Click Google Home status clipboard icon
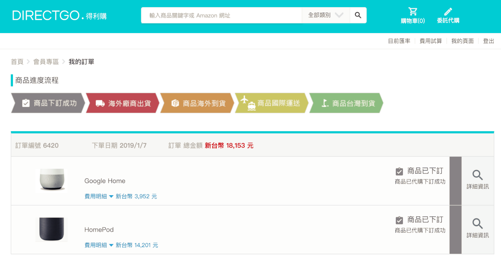This screenshot has height=265, width=501. [399, 171]
